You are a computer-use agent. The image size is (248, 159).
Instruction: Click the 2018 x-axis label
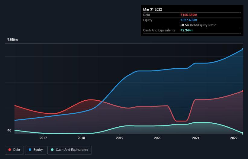[x=81, y=138]
